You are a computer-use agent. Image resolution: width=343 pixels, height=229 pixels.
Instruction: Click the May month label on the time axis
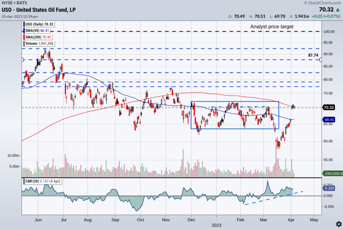[x=314, y=220]
